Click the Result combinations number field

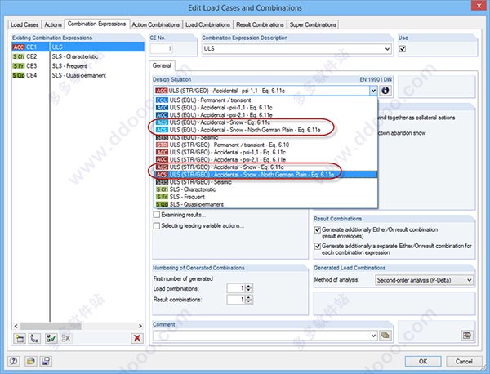pyautogui.click(x=236, y=300)
